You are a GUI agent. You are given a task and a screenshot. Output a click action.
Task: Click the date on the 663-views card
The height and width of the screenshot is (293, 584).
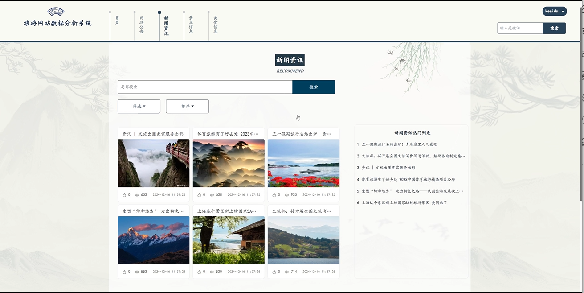169,195
